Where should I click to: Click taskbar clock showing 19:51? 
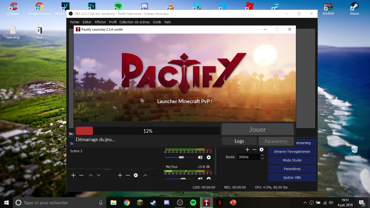(345, 203)
